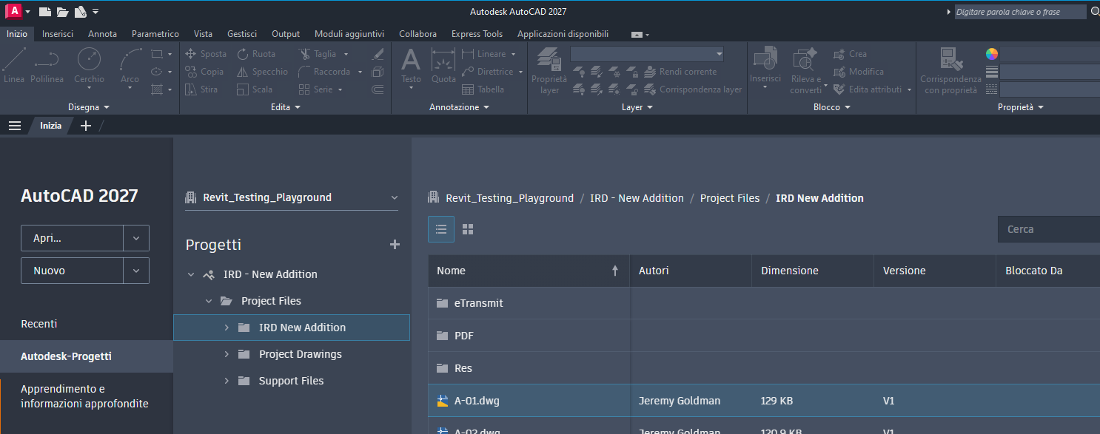
Task: Click the Specchio mirror tool
Action: click(262, 72)
